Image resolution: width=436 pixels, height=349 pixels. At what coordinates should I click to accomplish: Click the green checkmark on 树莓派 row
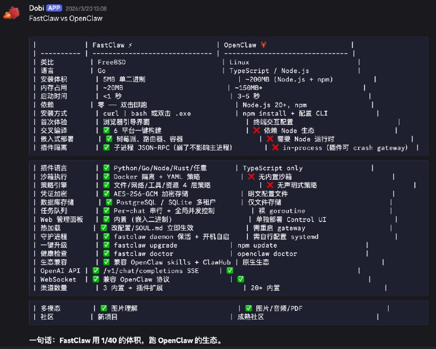pos(107,138)
